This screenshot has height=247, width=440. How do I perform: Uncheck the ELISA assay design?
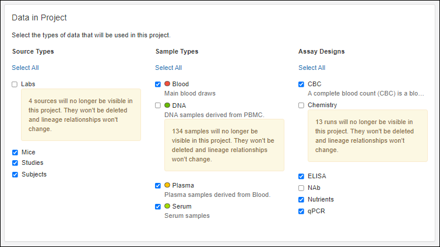tap(301, 177)
